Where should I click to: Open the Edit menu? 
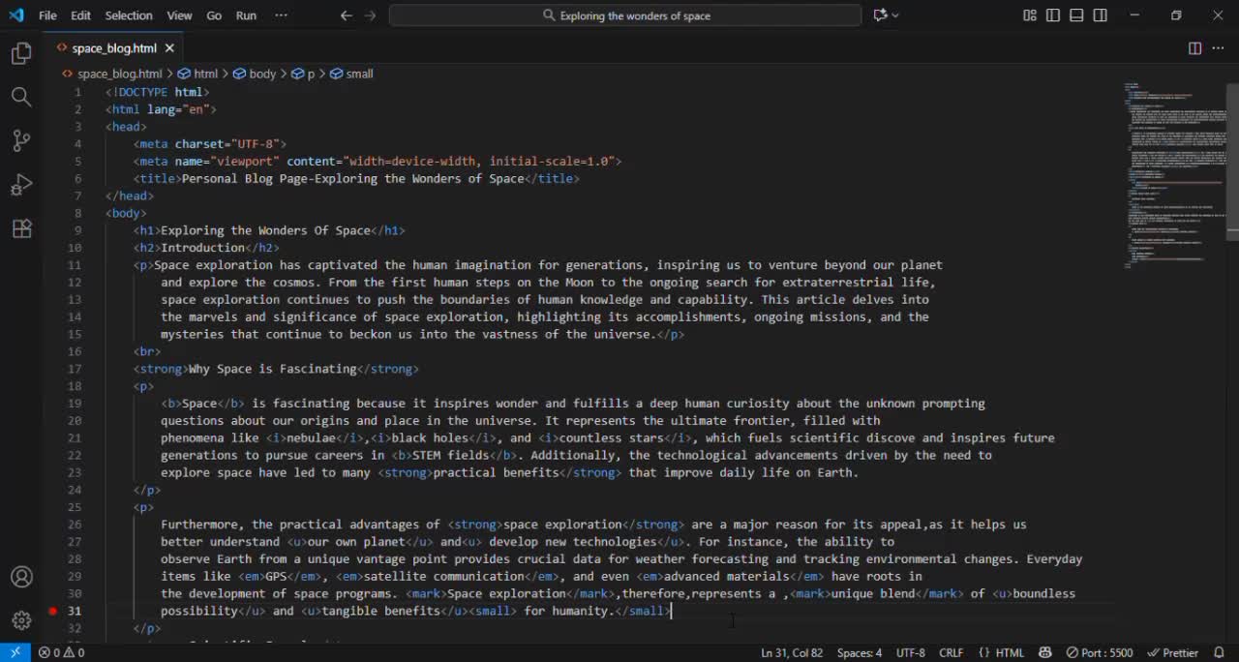pos(81,15)
